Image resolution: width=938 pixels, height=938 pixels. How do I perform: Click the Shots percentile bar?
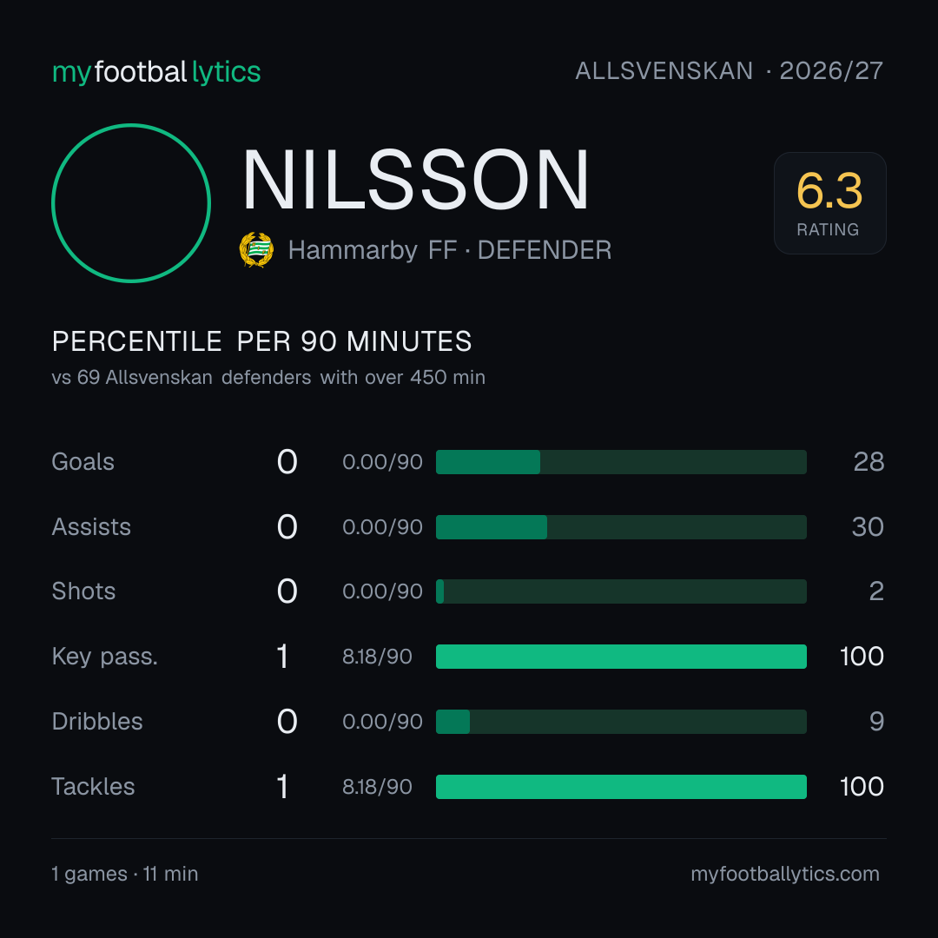tap(621, 591)
